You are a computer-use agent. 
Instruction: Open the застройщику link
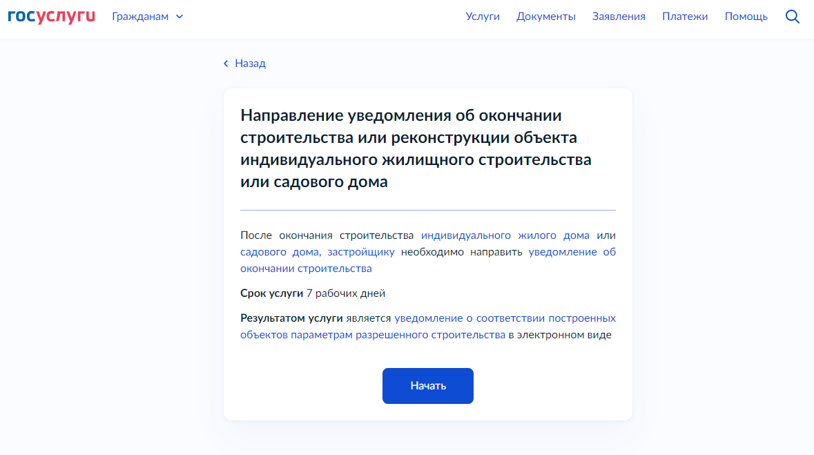(361, 252)
